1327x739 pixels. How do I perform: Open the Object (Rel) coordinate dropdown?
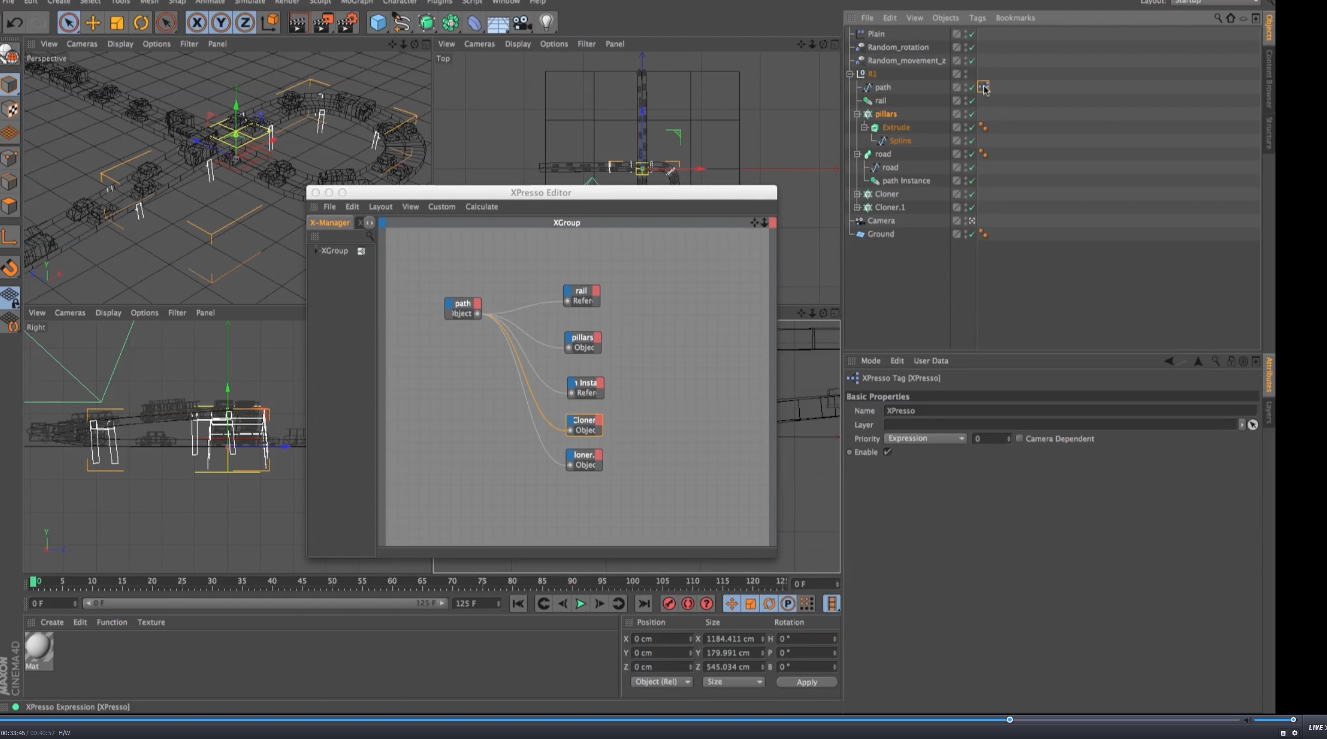click(661, 682)
